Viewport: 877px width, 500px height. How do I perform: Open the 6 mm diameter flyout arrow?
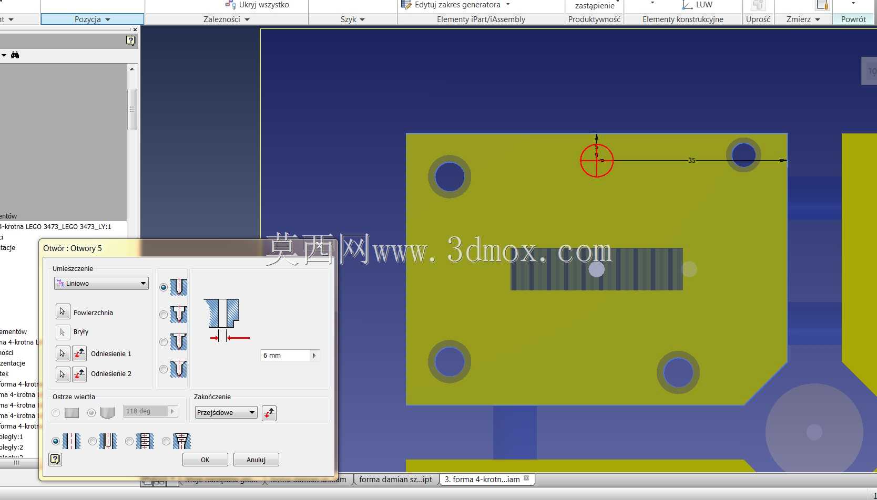tap(314, 356)
